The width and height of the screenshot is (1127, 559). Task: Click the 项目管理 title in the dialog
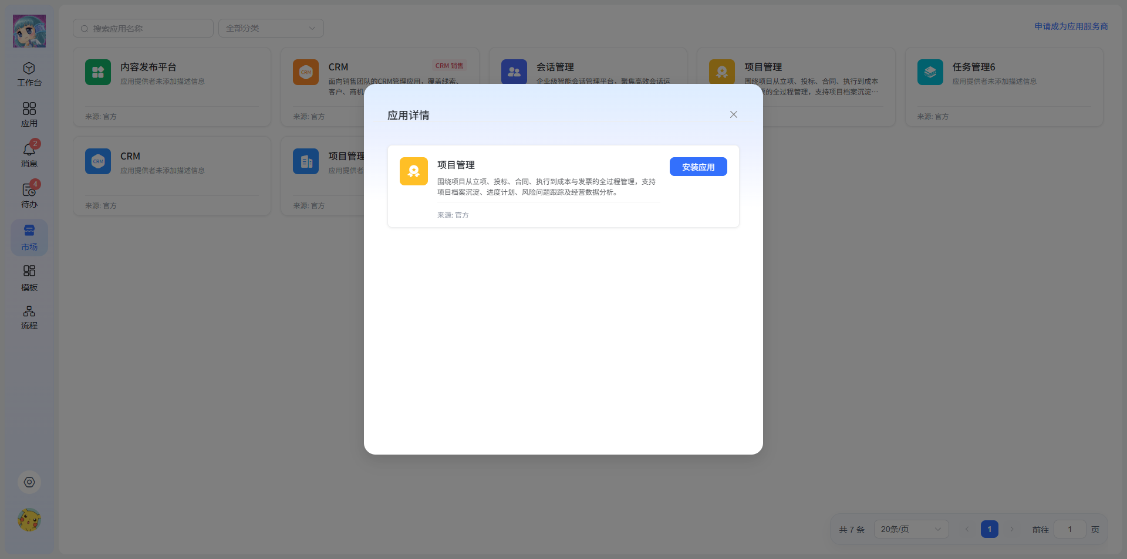coord(456,165)
